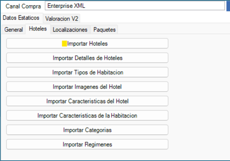Click the yellow square icon on Importar Hoteles
Image resolution: width=230 pixels, height=161 pixels.
pos(64,44)
